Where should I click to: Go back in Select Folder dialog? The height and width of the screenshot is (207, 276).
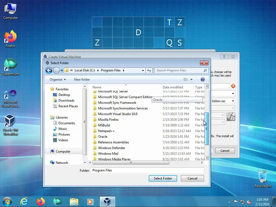click(49, 70)
